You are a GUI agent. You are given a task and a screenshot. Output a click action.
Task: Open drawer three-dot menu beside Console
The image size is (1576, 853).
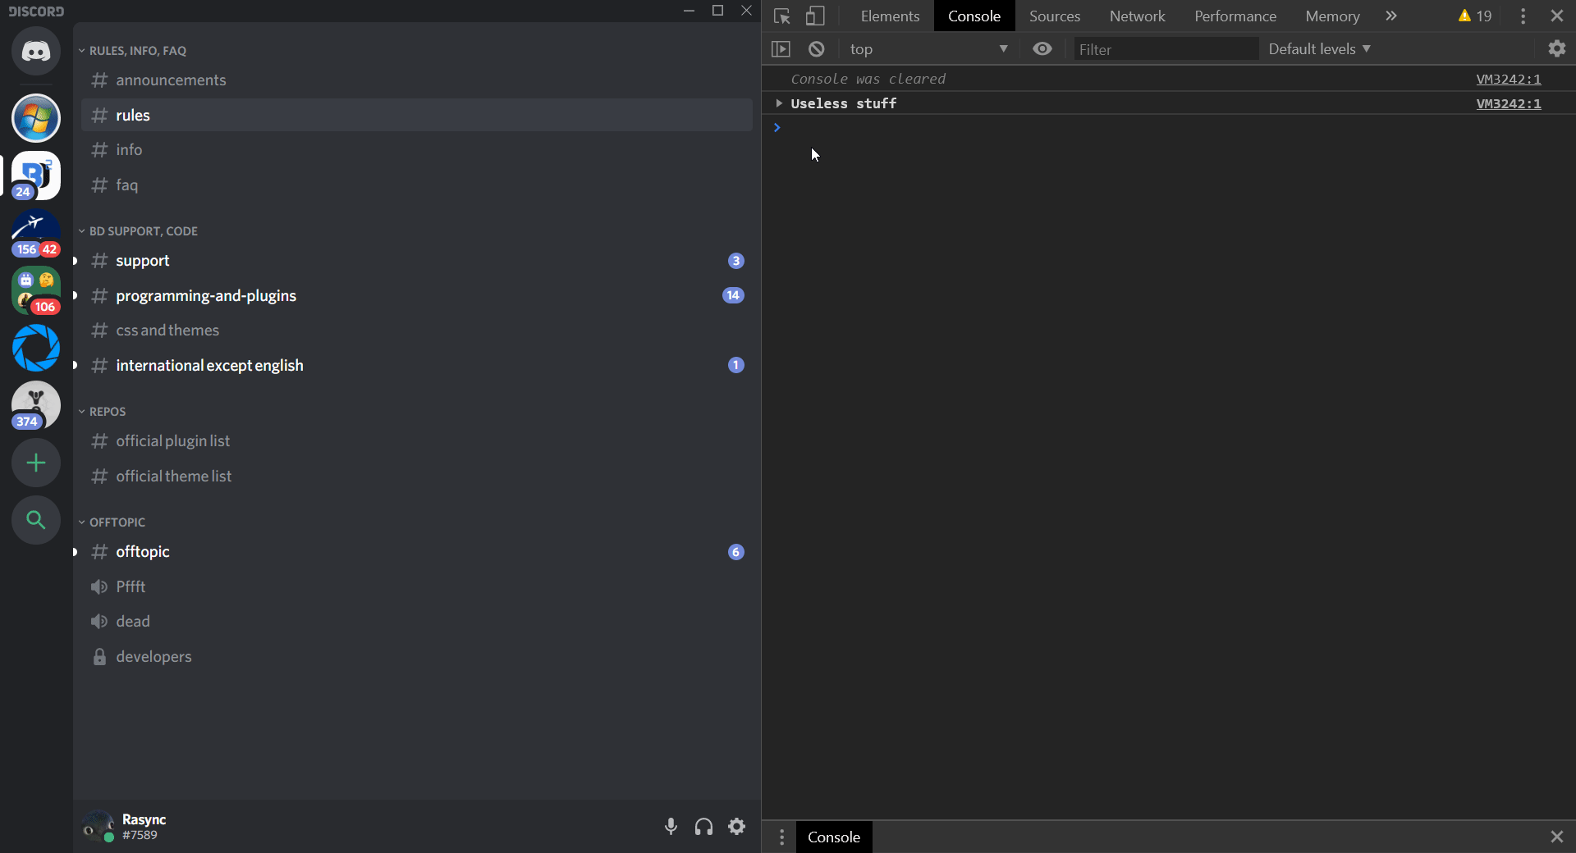[781, 837]
